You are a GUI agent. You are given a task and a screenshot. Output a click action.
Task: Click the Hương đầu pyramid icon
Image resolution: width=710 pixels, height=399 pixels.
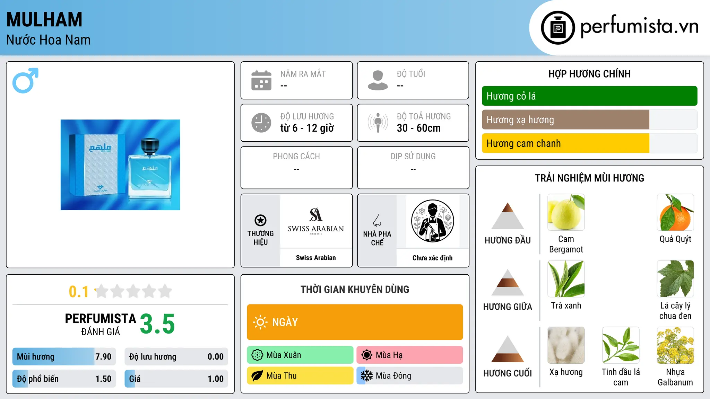508,216
